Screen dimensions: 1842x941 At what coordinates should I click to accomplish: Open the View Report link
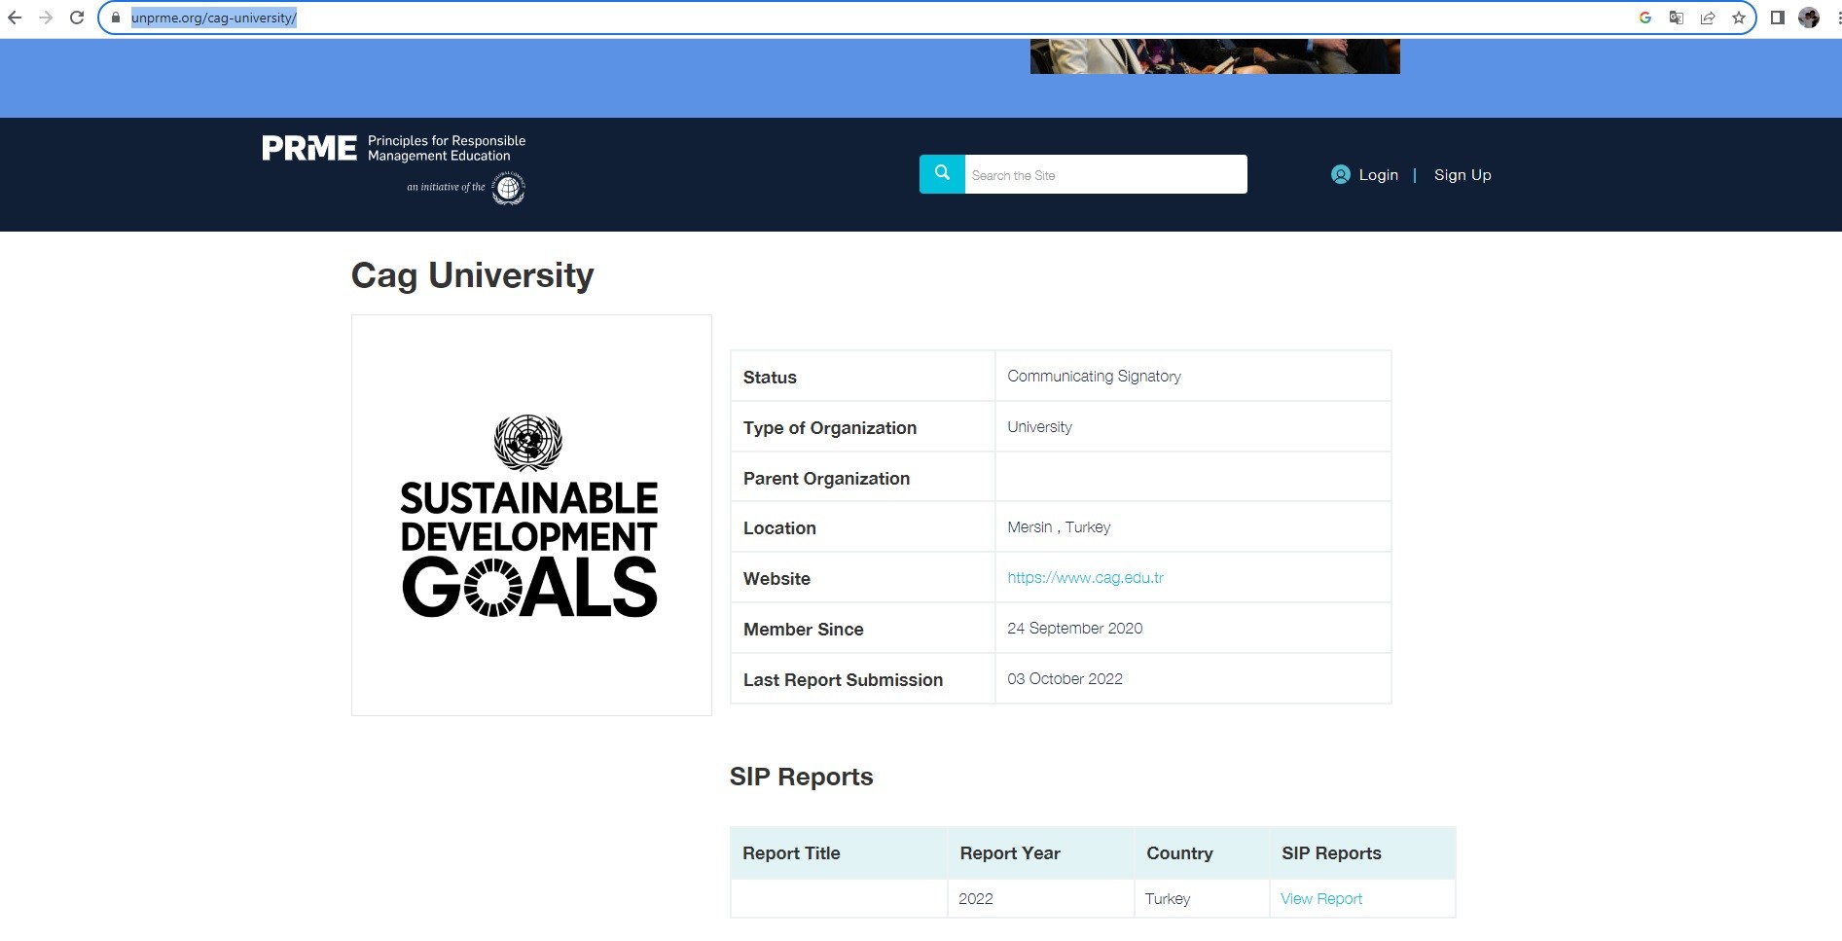coord(1320,898)
